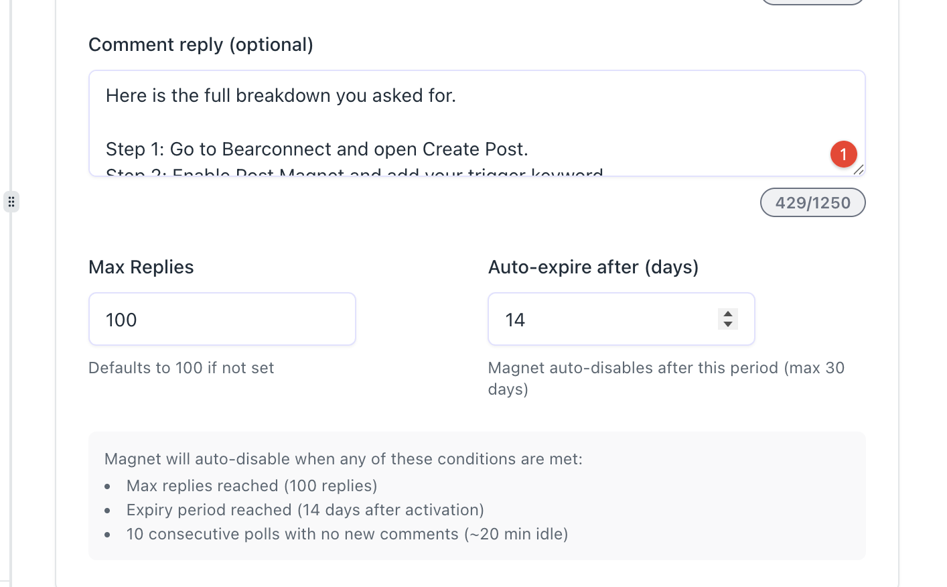Click the comment reply textarea resize handle
The image size is (947, 587).
point(859,170)
